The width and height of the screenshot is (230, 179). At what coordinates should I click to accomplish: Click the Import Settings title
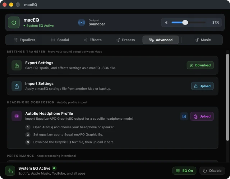click(39, 83)
